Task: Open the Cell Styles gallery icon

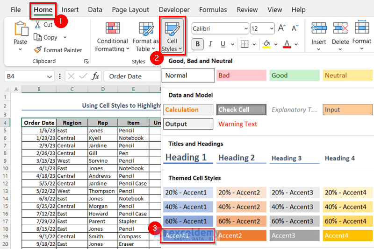Action: click(172, 29)
